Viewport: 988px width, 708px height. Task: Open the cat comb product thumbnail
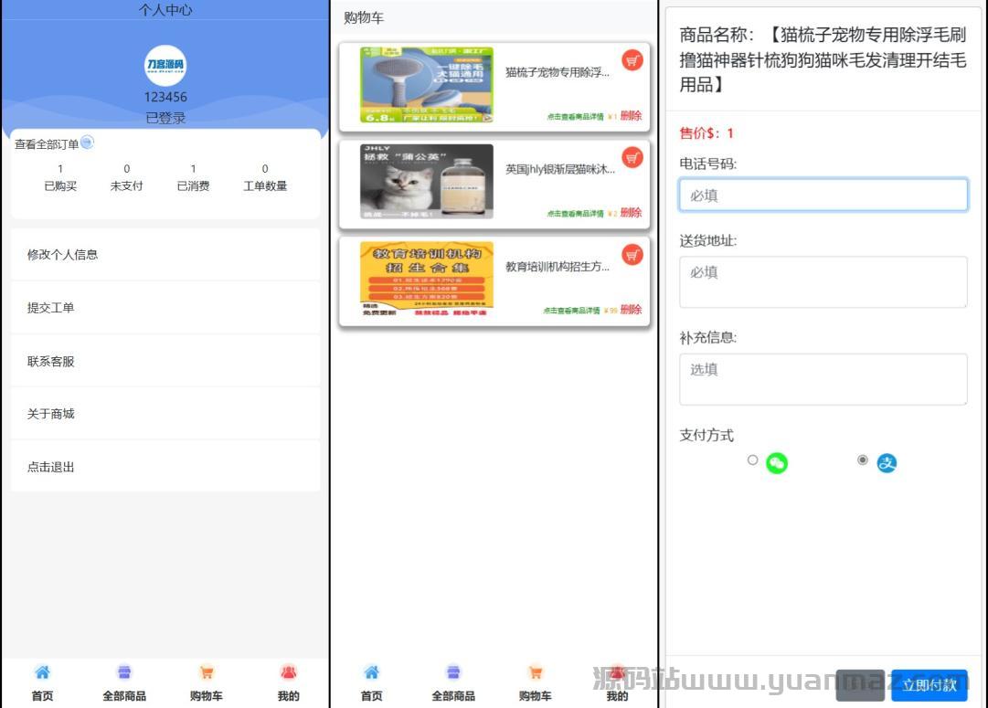tap(426, 86)
